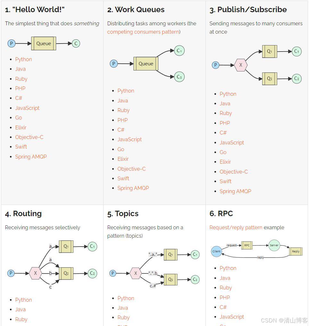Click the "5. Topics" heading
This screenshot has width=309, height=326.
pos(123,214)
